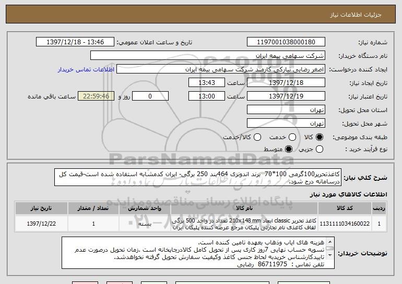Click the کد کالا column header
This screenshot has width=402, height=284.
(x=345, y=208)
